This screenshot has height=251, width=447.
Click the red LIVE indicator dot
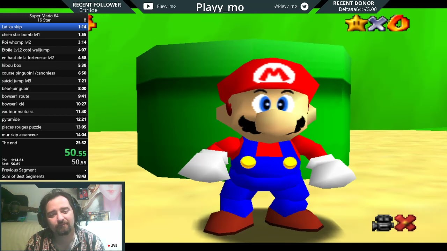109,245
